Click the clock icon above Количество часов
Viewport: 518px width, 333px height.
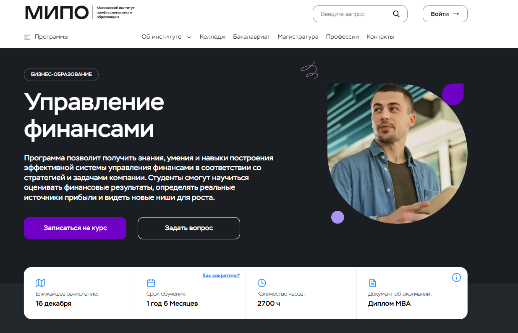[262, 283]
